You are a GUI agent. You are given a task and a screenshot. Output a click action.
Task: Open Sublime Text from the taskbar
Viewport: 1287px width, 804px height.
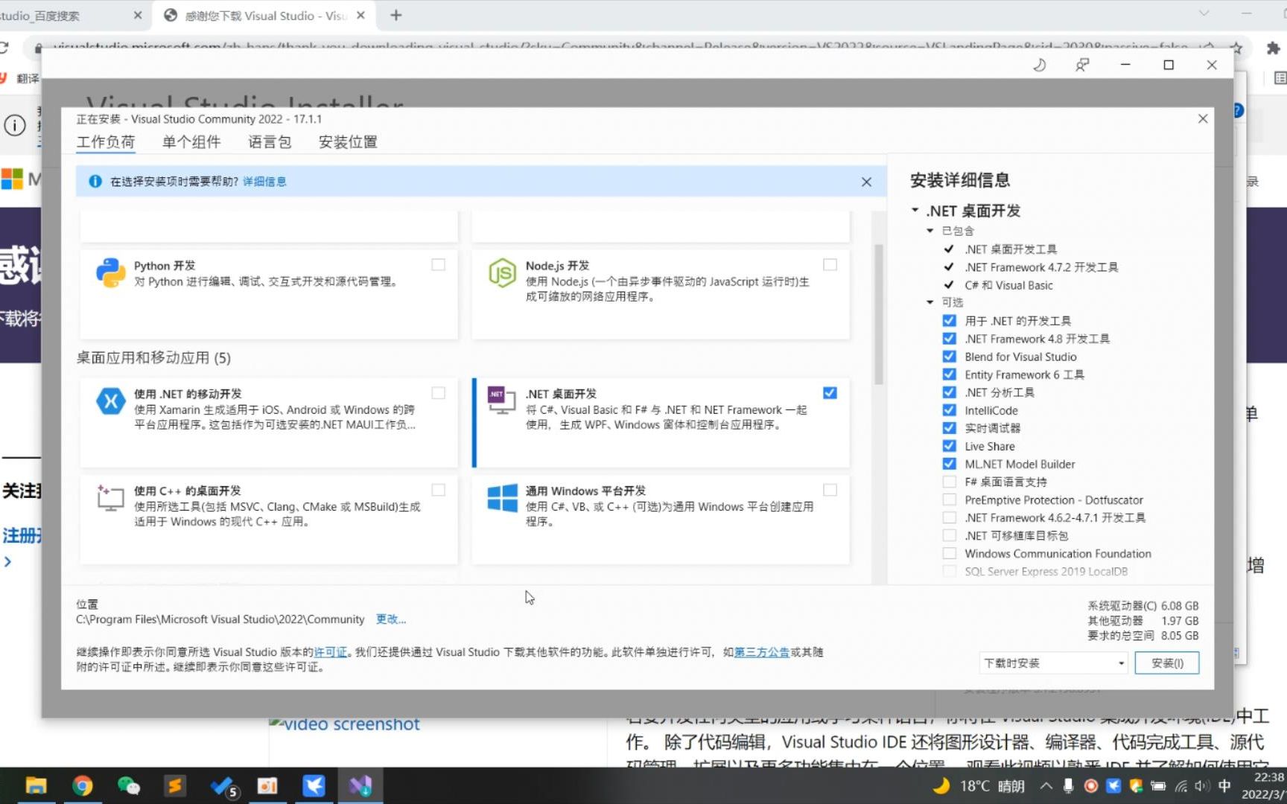tap(175, 786)
